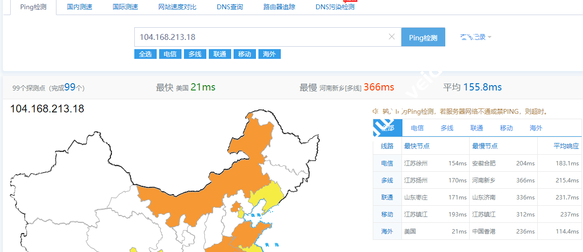Select the 移动 tab in results table

pos(507,128)
